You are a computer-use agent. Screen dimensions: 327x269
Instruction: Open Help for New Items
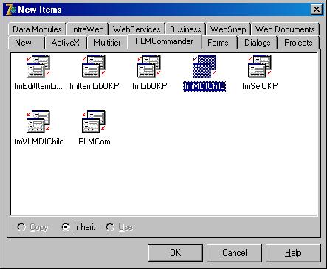[293, 253]
